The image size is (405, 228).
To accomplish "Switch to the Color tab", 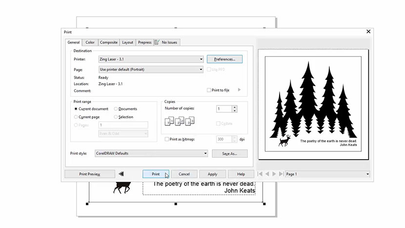I will coord(90,42).
